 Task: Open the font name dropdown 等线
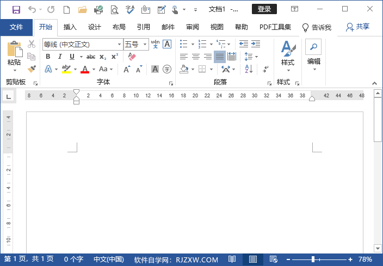click(x=82, y=44)
